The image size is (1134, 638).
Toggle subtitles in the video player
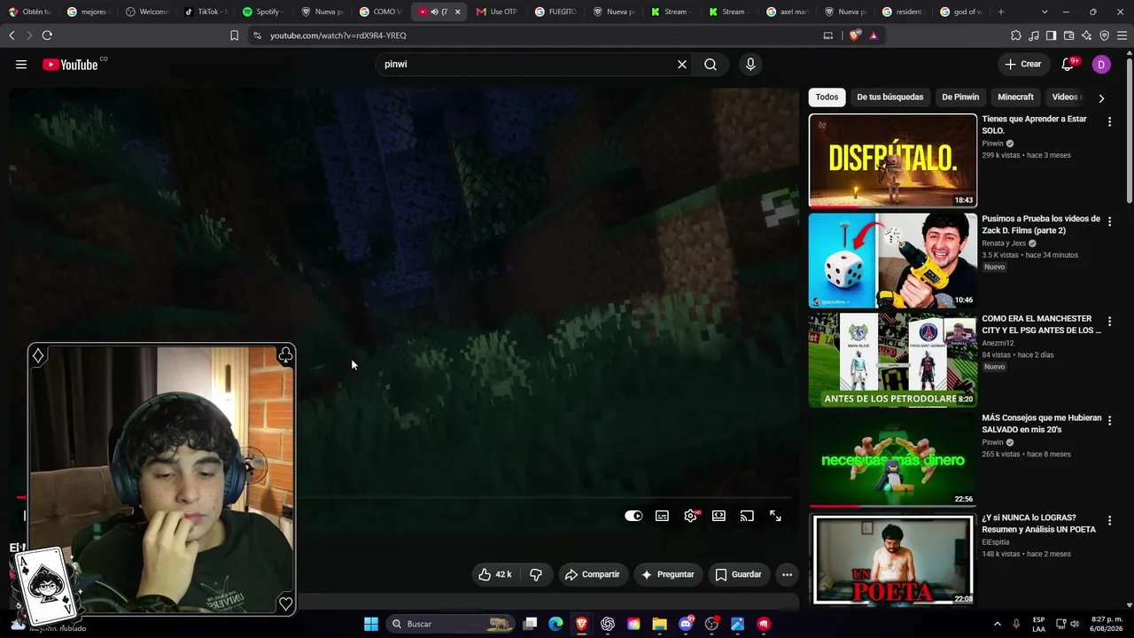662,516
